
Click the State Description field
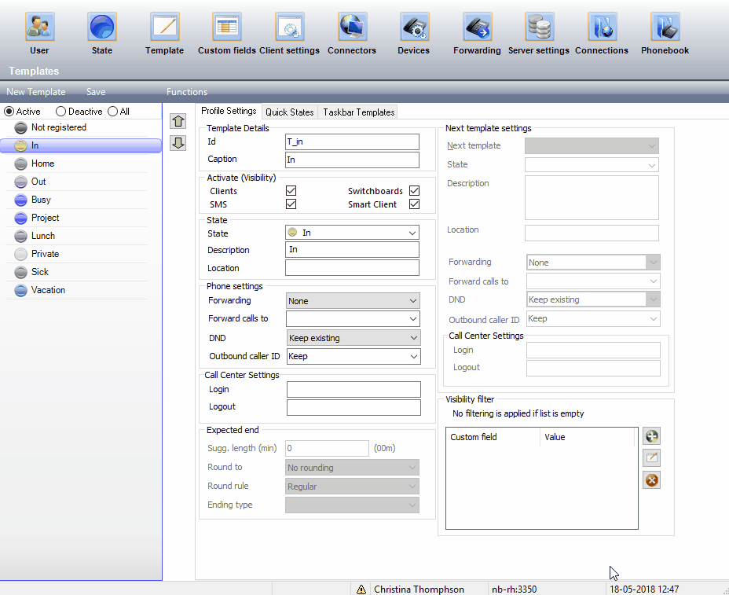click(352, 250)
